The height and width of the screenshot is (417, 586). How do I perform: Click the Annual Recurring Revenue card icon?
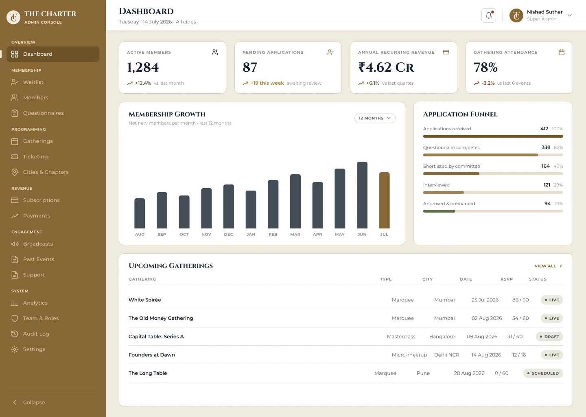point(446,52)
